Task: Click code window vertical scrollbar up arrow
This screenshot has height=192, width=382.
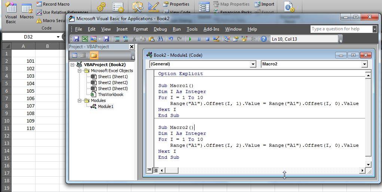Action: click(368, 76)
